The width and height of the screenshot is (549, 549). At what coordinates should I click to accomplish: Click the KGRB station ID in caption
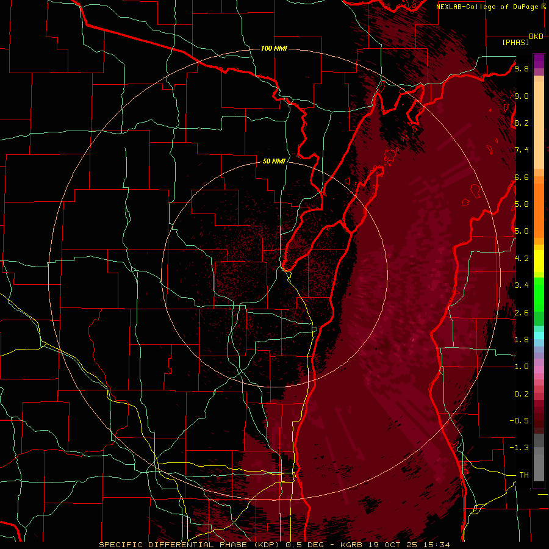point(352,545)
